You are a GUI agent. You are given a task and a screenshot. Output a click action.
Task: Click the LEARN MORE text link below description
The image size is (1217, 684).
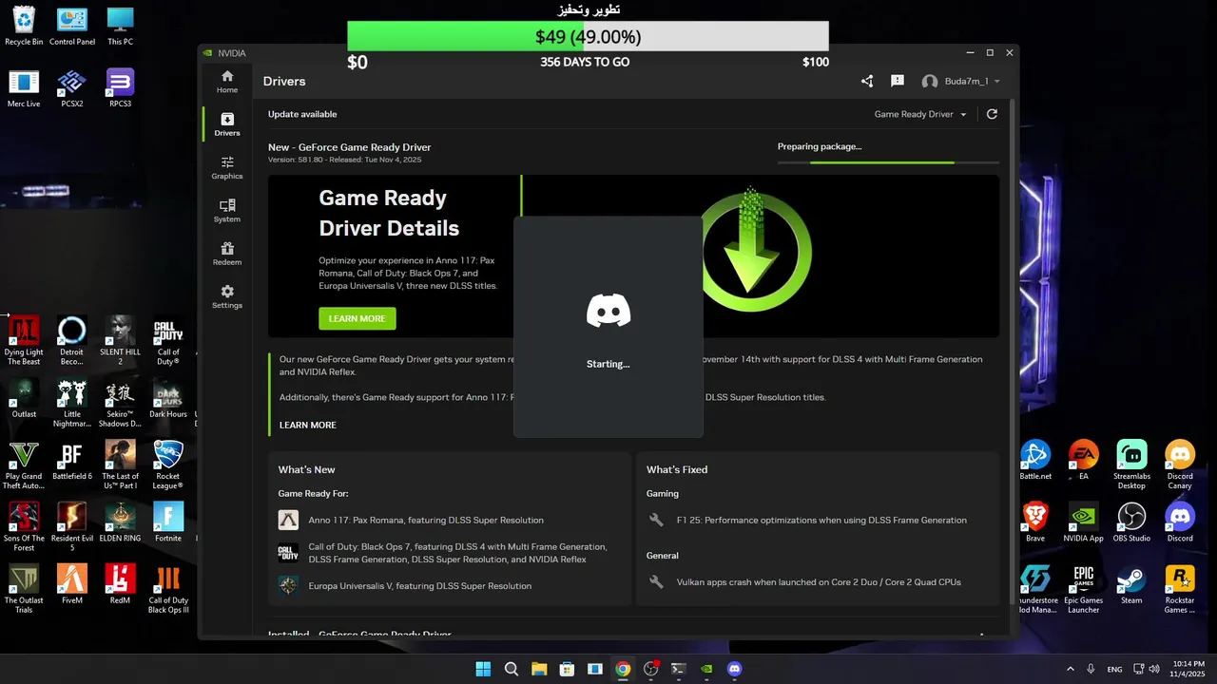click(x=307, y=425)
